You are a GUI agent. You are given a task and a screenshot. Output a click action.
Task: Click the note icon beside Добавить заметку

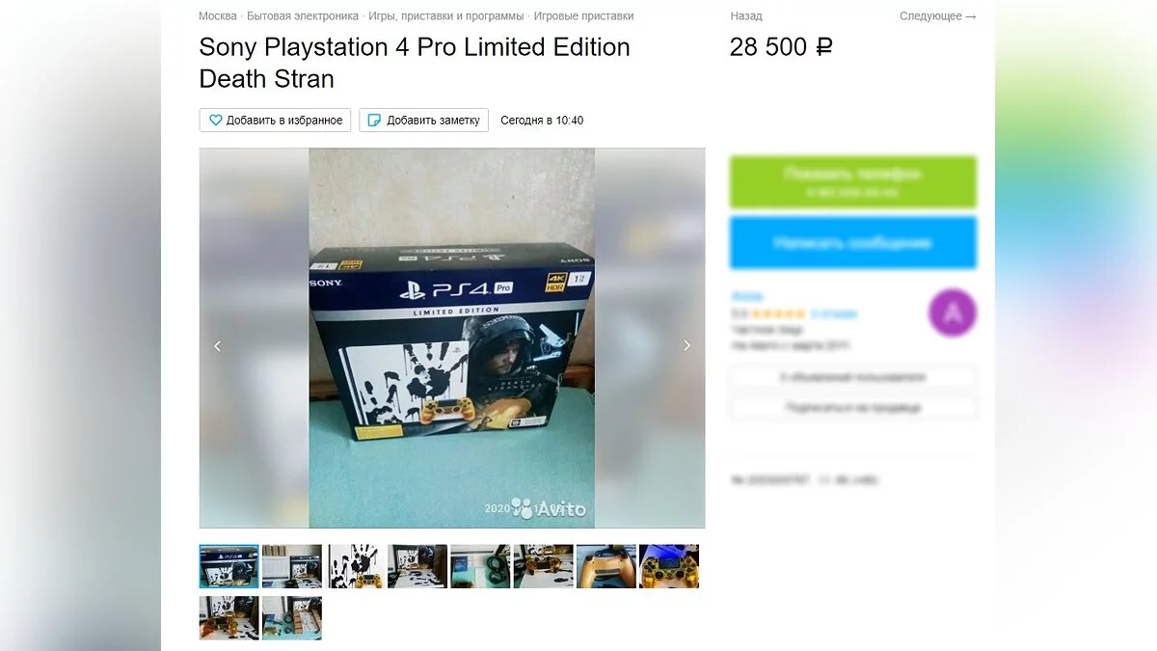click(374, 121)
